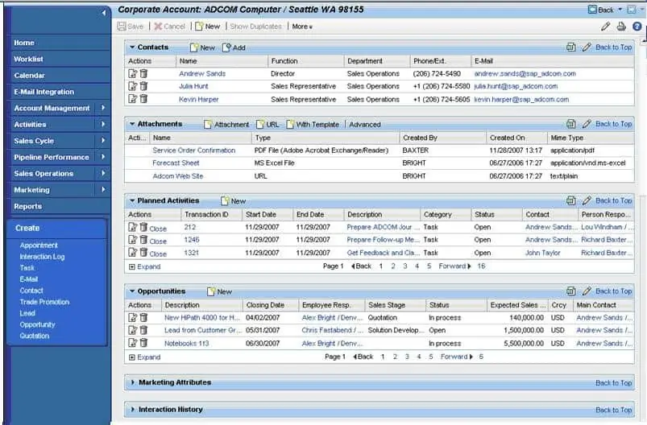This screenshot has height=425, width=647.
Task: Open help with the question mark icon
Action: tap(637, 27)
